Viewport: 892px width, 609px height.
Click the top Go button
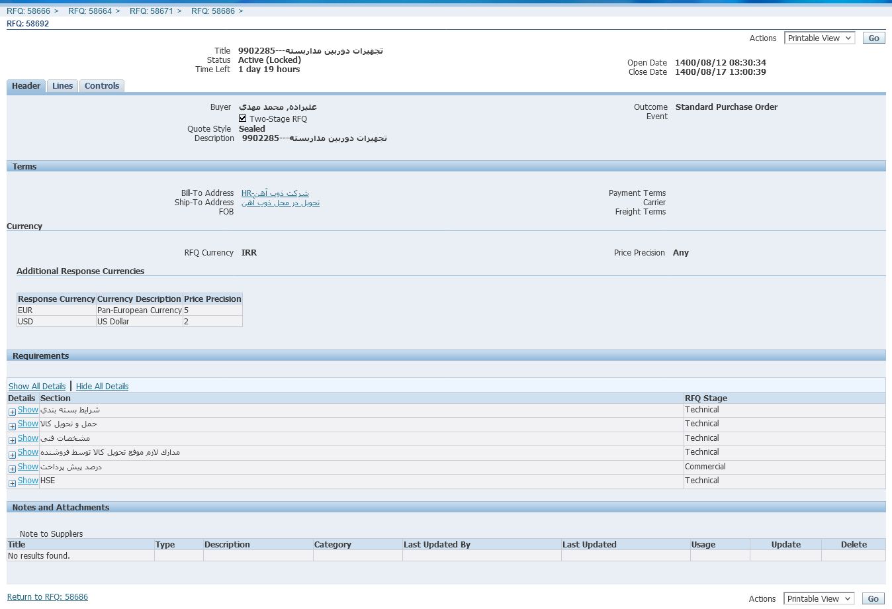point(873,38)
